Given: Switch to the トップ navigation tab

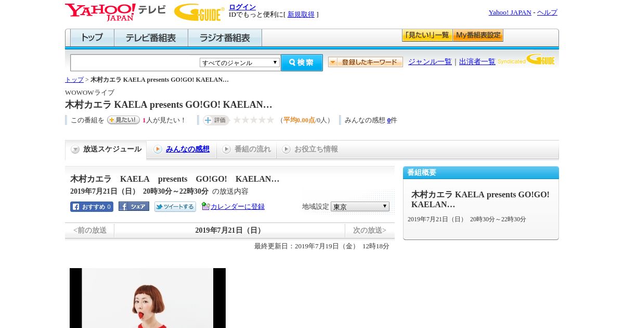Looking at the screenshot, I should [x=92, y=38].
